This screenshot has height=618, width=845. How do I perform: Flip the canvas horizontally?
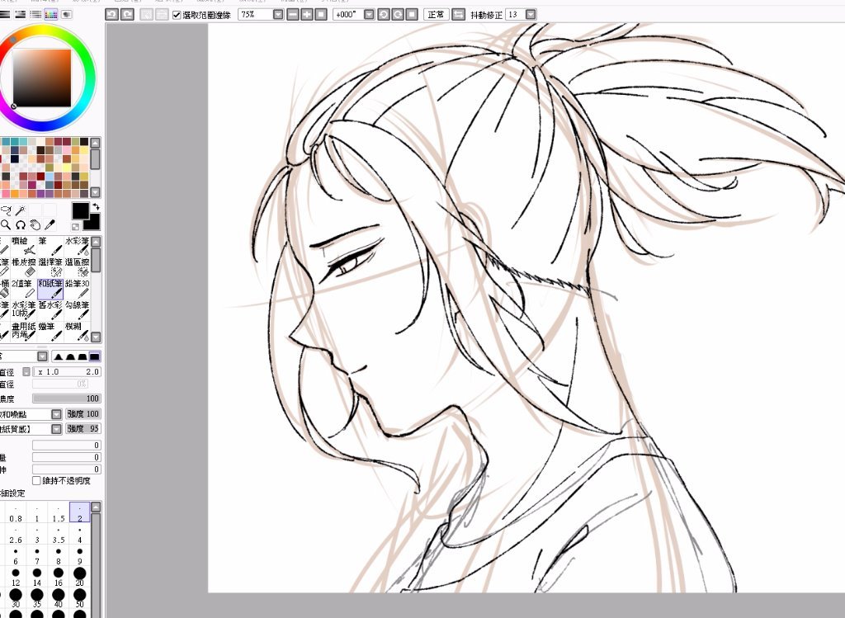[x=458, y=15]
